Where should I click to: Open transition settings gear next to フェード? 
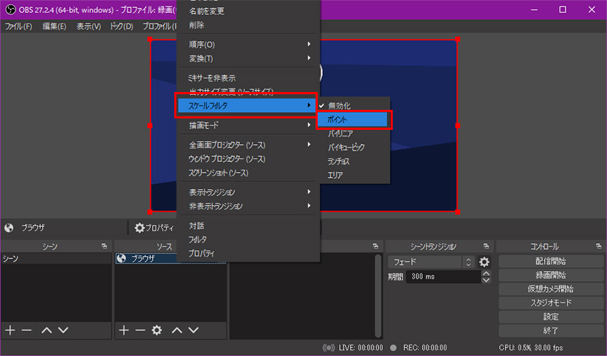[484, 262]
